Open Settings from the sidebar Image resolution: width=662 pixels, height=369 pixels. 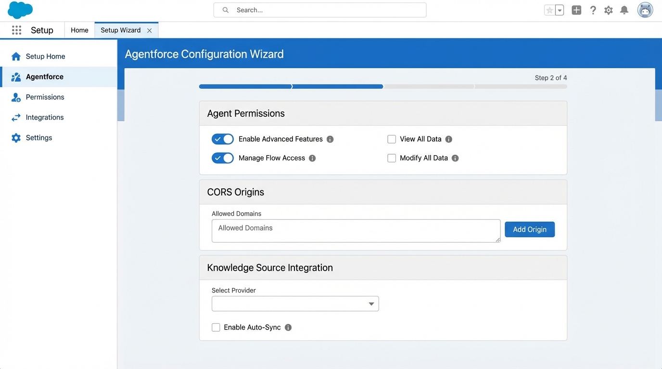pyautogui.click(x=38, y=137)
